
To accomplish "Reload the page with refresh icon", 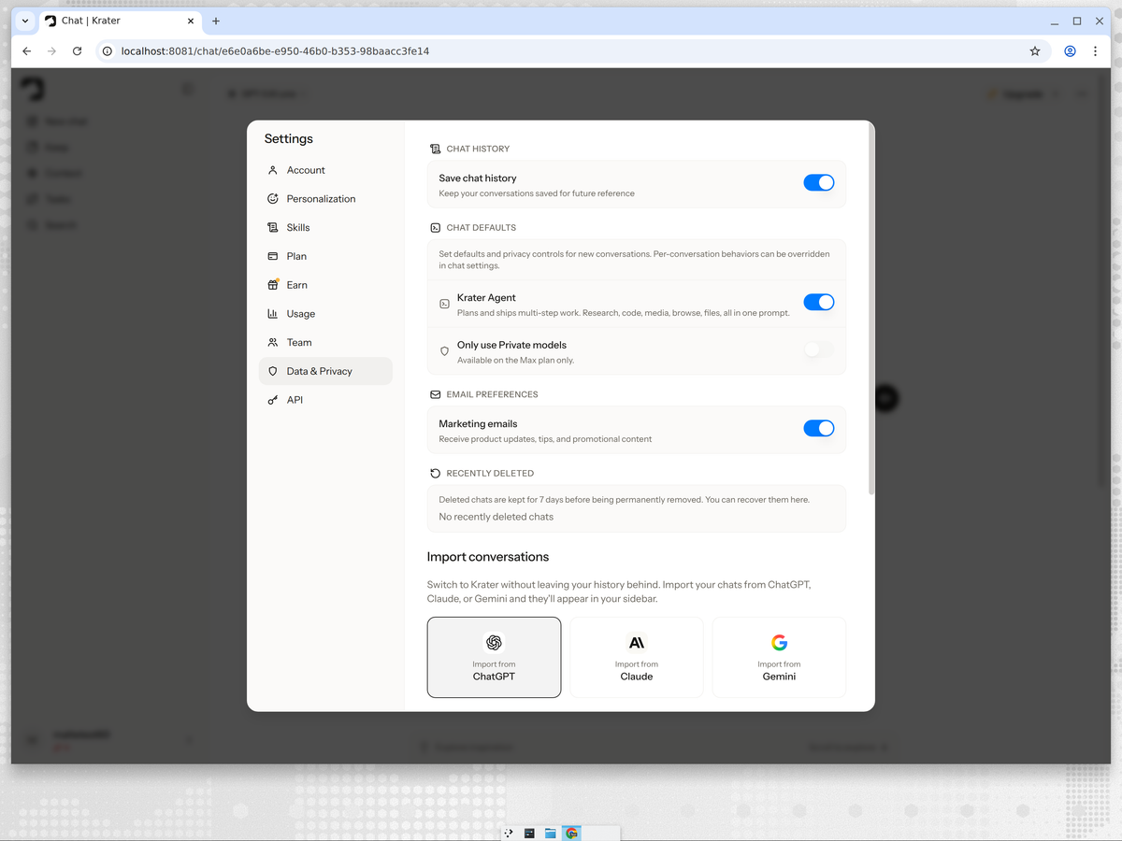I will click(78, 51).
